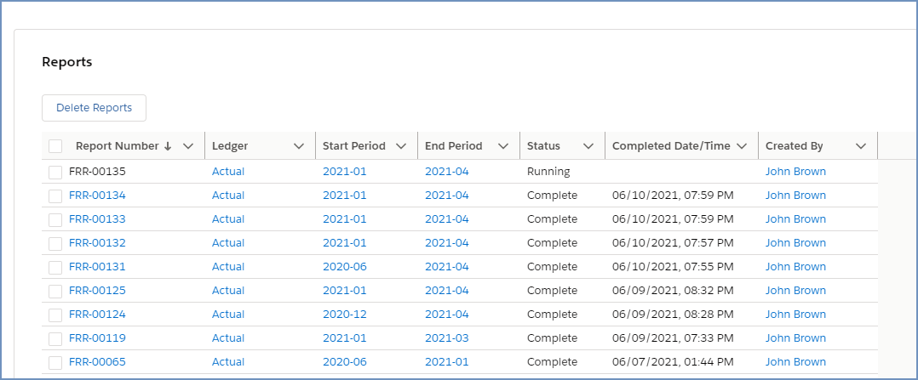The height and width of the screenshot is (380, 918).
Task: Open report FRR-00125 link
Action: (97, 291)
